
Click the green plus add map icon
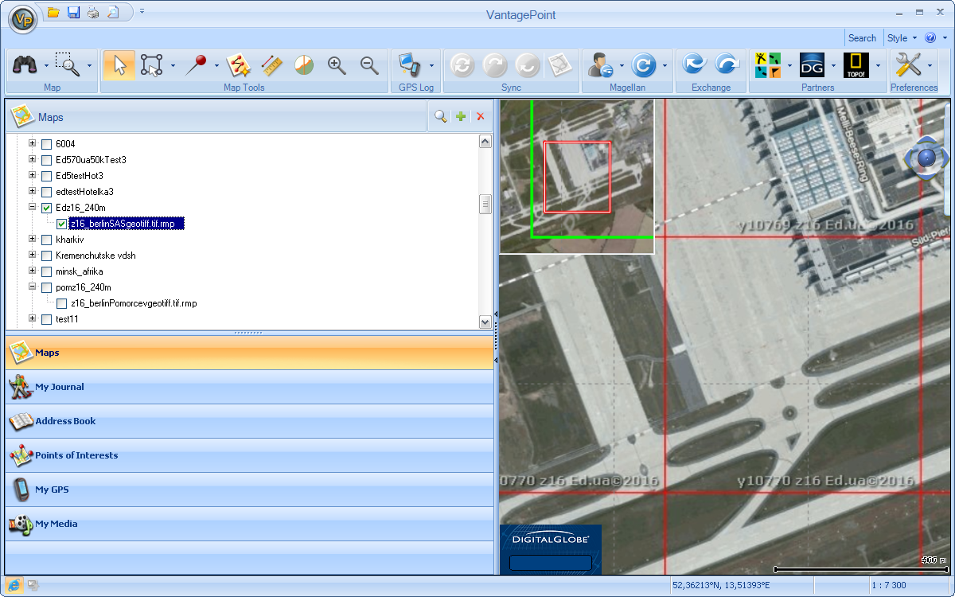(461, 117)
